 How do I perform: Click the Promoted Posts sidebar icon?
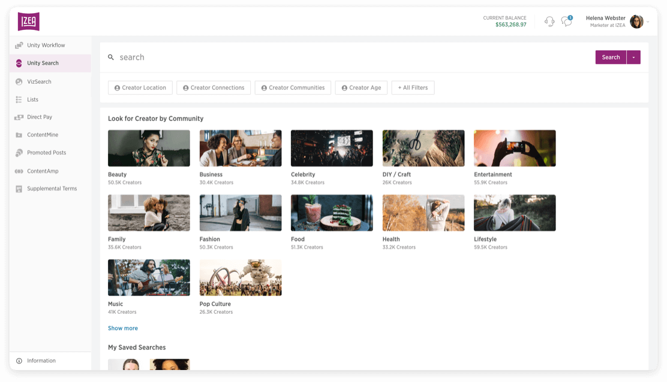[x=19, y=153]
